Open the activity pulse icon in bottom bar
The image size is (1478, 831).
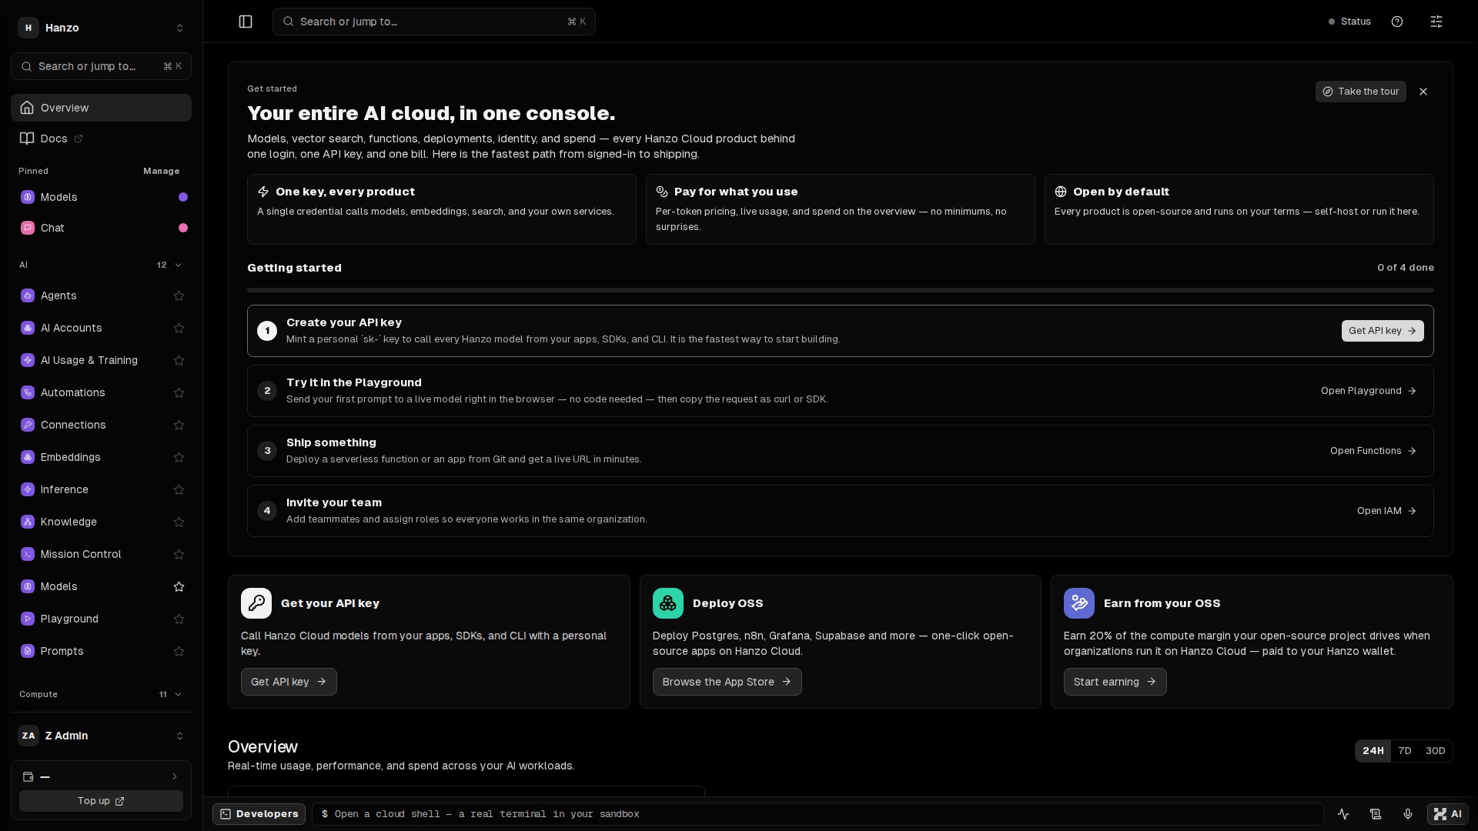coord(1343,814)
